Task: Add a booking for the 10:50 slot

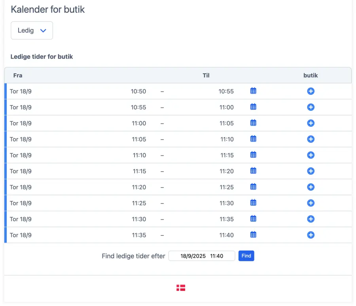Action: [x=311, y=91]
